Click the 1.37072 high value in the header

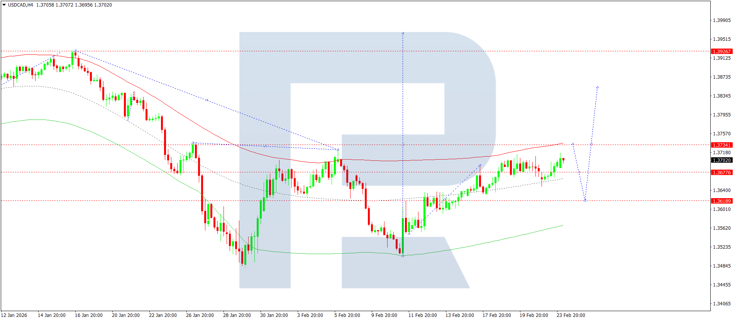(64, 5)
